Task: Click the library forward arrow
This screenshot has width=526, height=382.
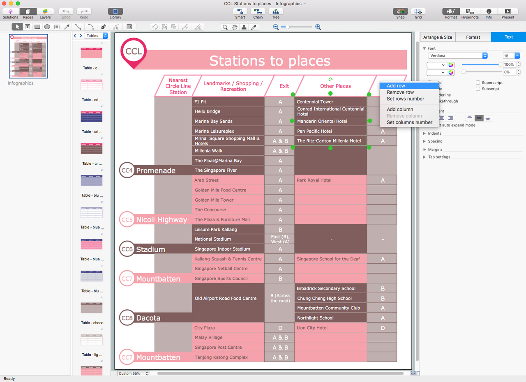Action: tap(81, 36)
